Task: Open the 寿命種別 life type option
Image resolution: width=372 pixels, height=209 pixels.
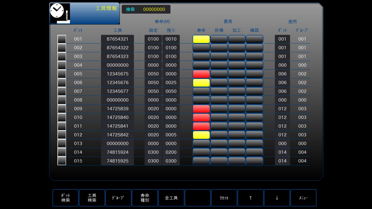Action: click(145, 198)
